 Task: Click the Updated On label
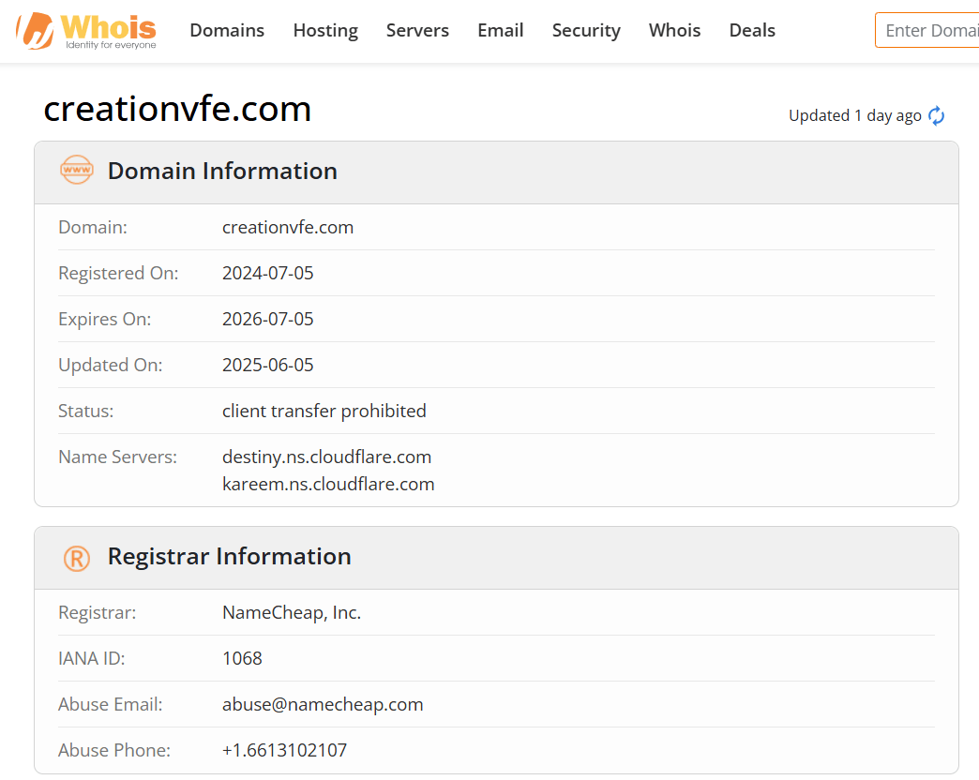110,365
